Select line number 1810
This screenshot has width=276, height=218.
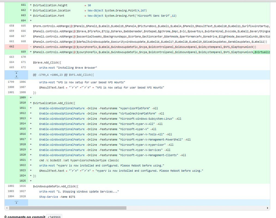(x=23, y=103)
